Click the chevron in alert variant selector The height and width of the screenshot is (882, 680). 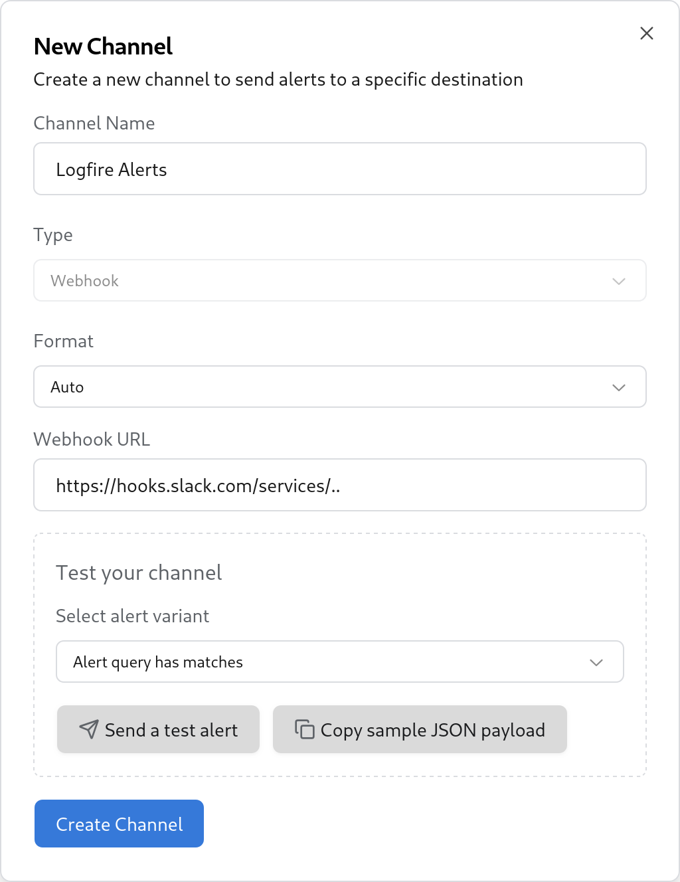(x=596, y=662)
